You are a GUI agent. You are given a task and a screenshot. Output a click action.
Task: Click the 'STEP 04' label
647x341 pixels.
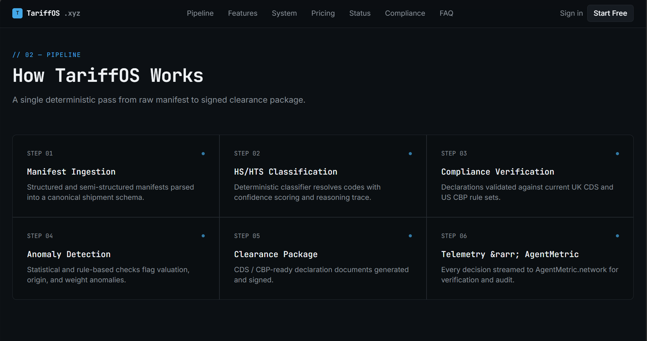(x=40, y=236)
